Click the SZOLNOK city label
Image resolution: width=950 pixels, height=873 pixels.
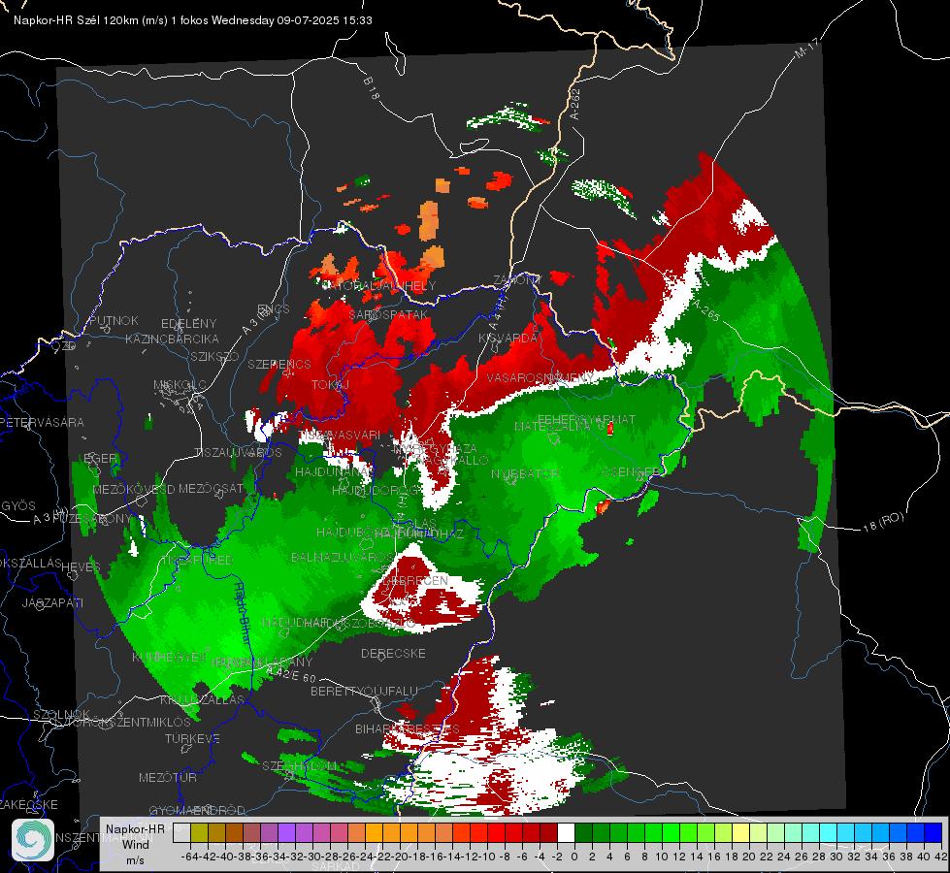pos(62,715)
